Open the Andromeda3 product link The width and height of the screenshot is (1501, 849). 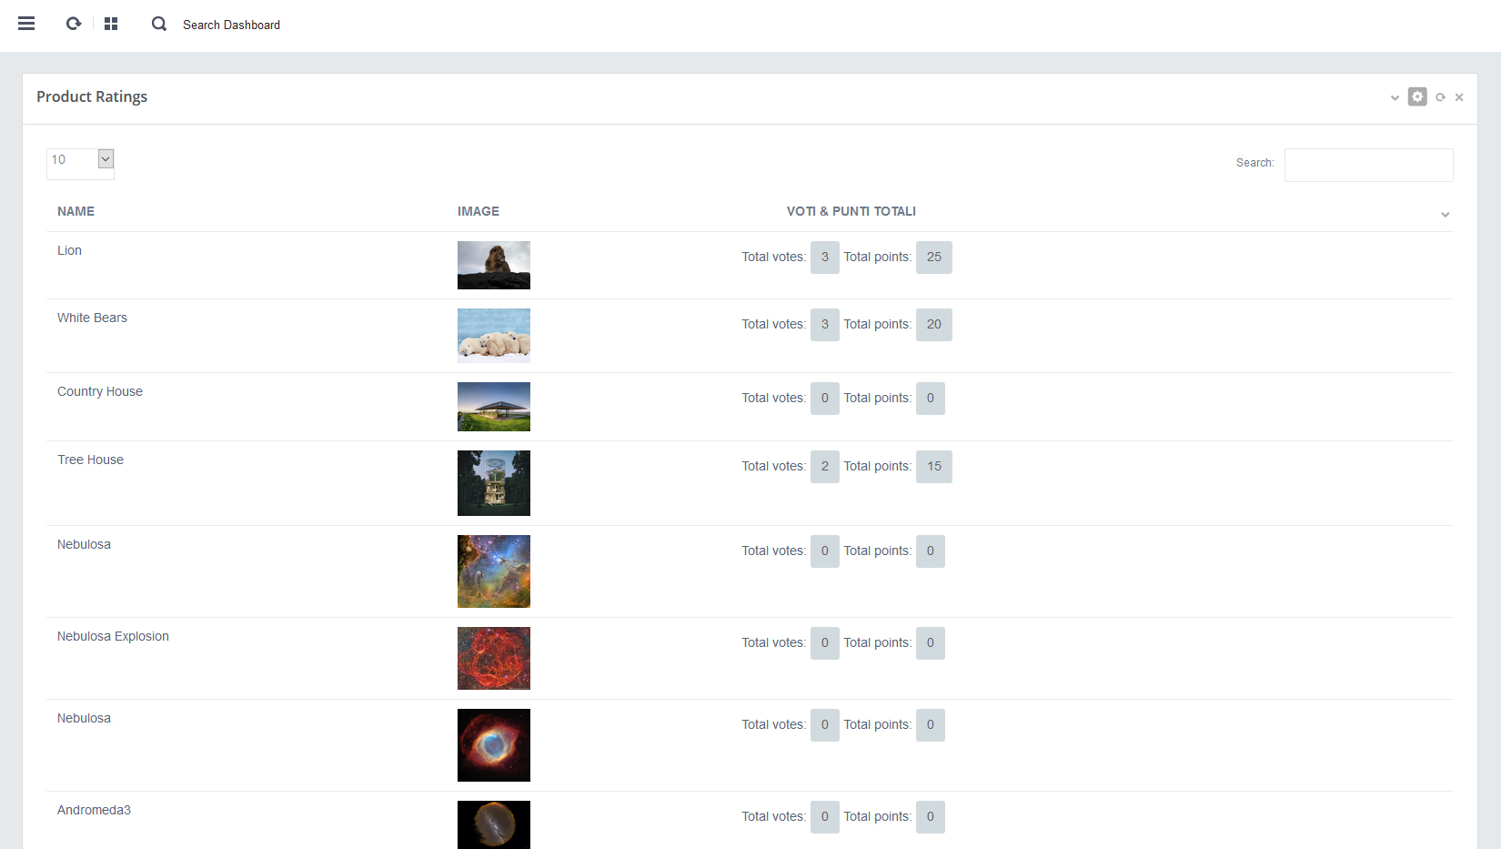94,810
